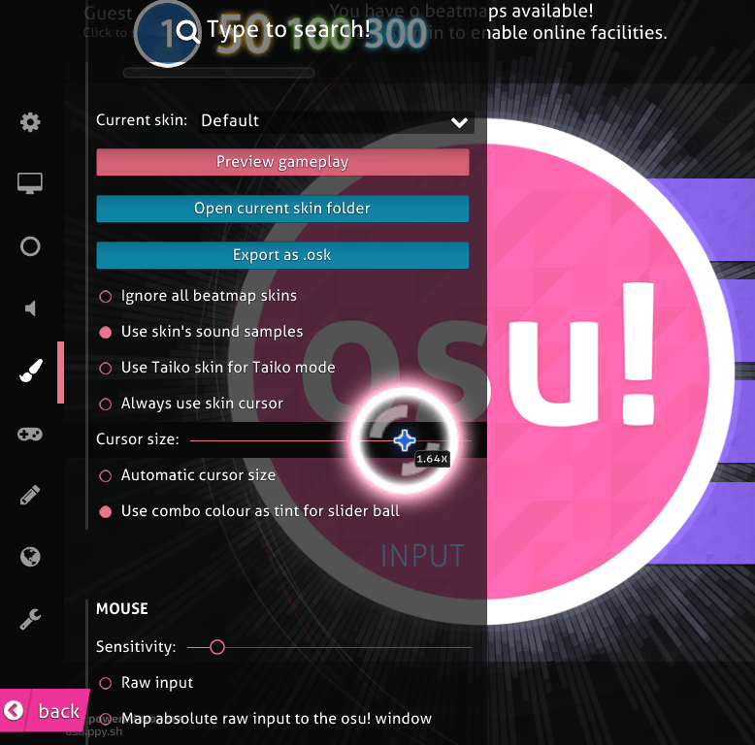Image resolution: width=755 pixels, height=745 pixels.
Task: Click Open current skin folder button
Action: 282,209
